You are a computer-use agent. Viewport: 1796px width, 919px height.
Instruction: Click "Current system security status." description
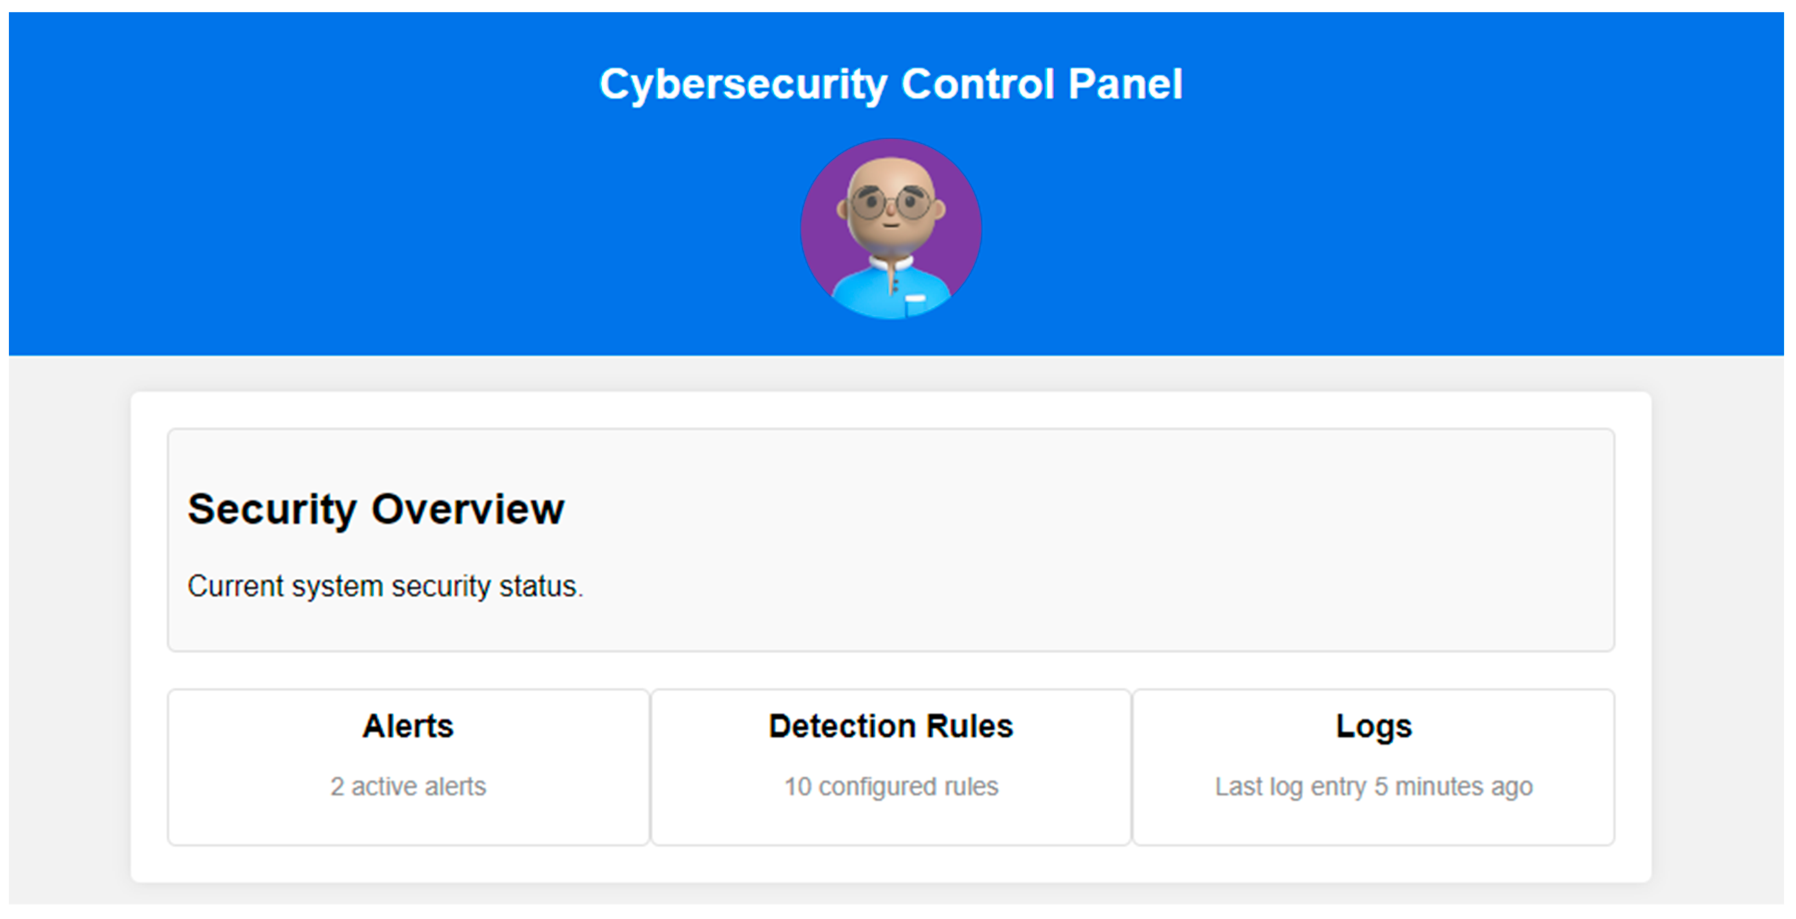click(385, 586)
